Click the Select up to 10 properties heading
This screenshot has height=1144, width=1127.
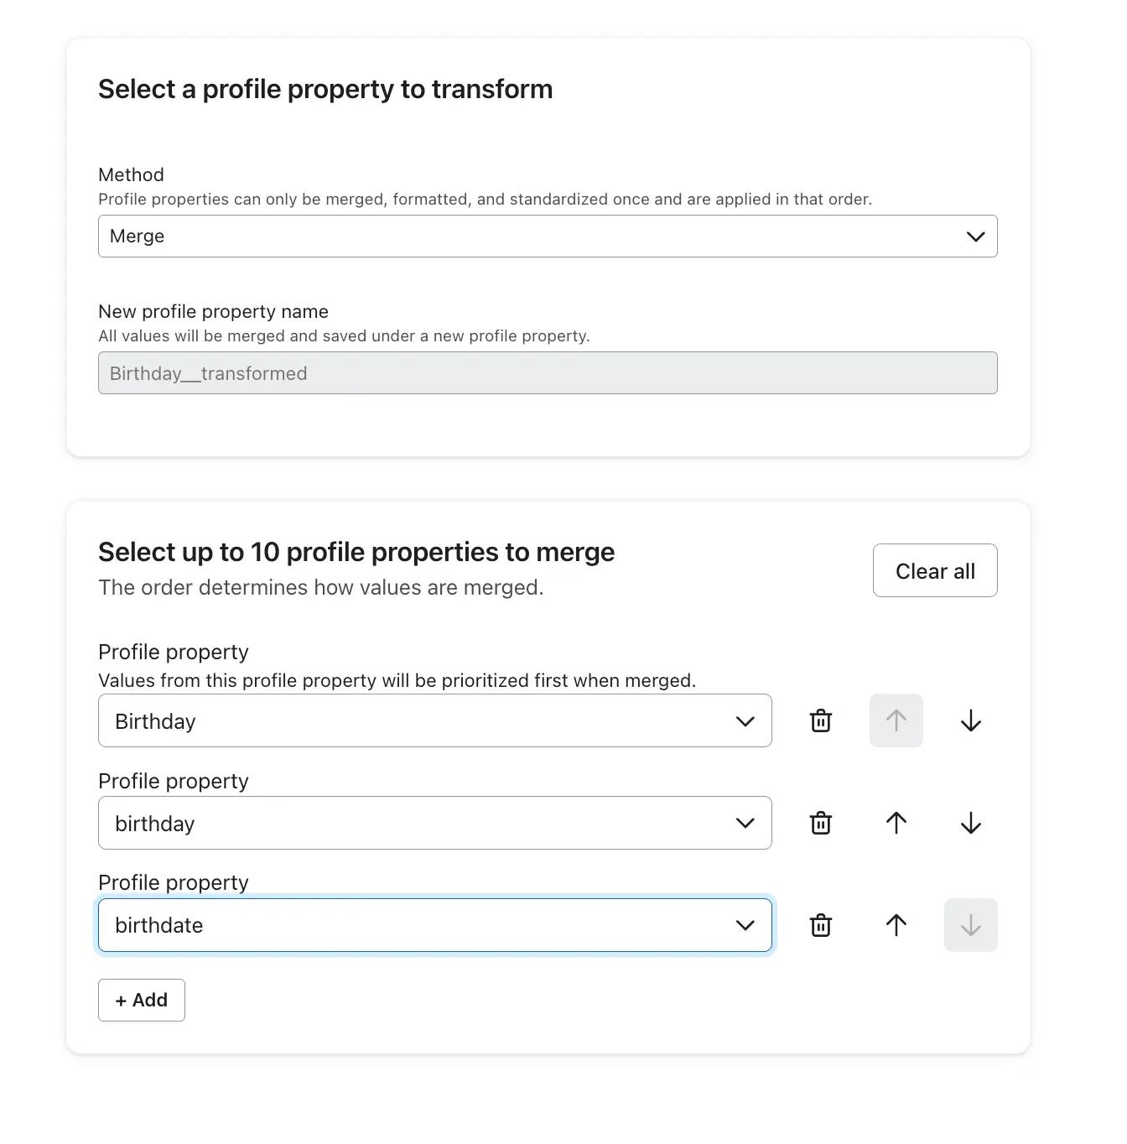tap(356, 552)
